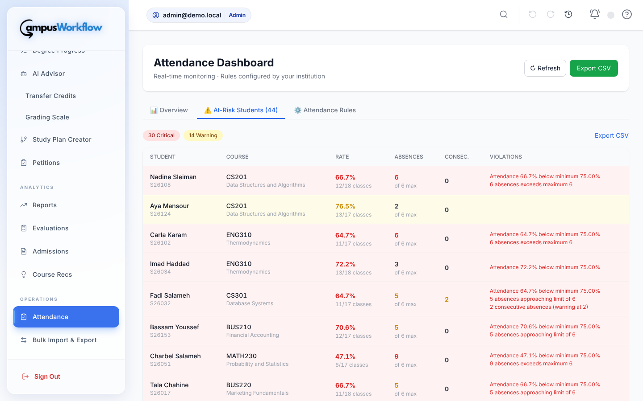Image resolution: width=643 pixels, height=401 pixels.
Task: Click course BUS220 in Tala Chahine's row
Action: pyautogui.click(x=239, y=385)
